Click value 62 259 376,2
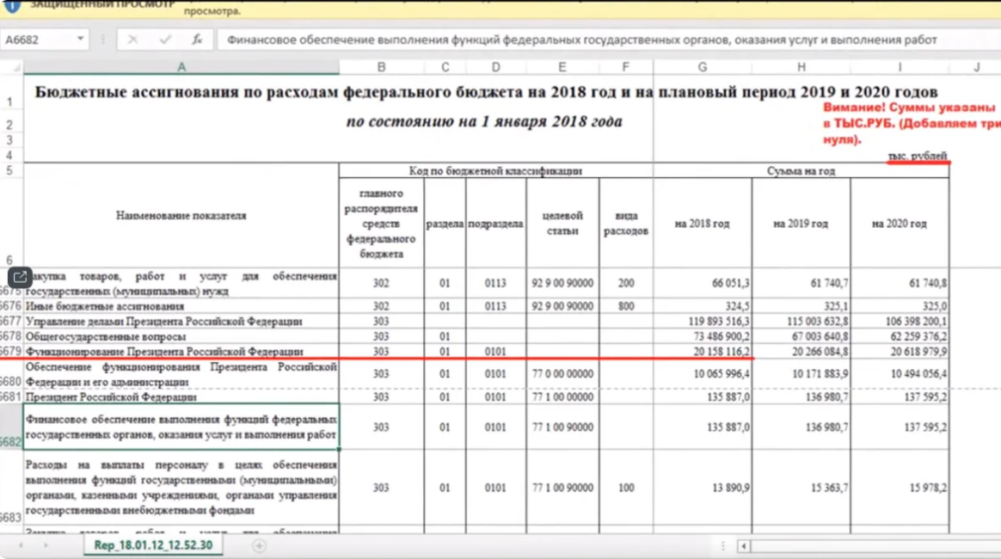The image size is (1001, 559). pos(919,336)
